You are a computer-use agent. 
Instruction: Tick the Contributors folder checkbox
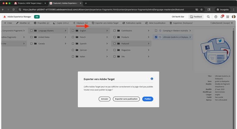click(114, 31)
